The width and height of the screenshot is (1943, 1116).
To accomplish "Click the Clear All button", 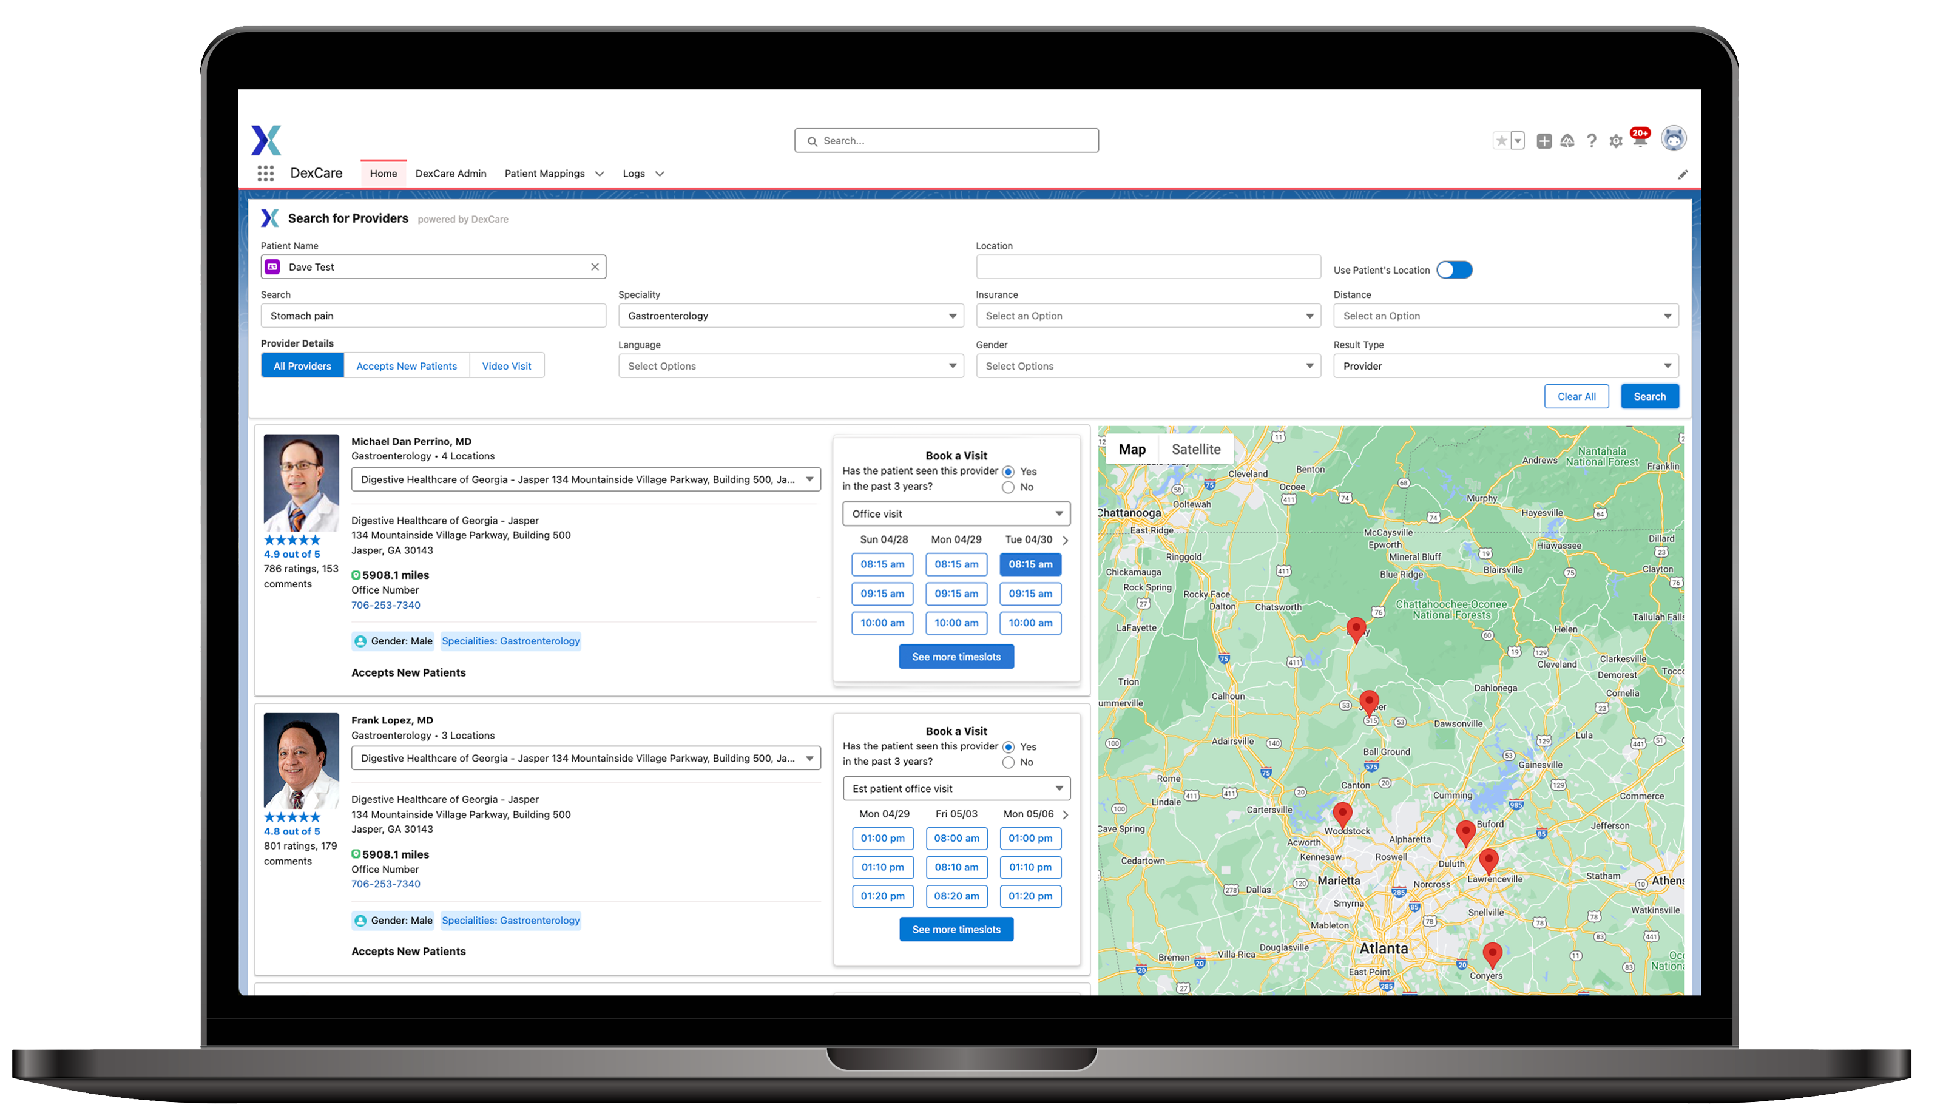I will 1576,396.
